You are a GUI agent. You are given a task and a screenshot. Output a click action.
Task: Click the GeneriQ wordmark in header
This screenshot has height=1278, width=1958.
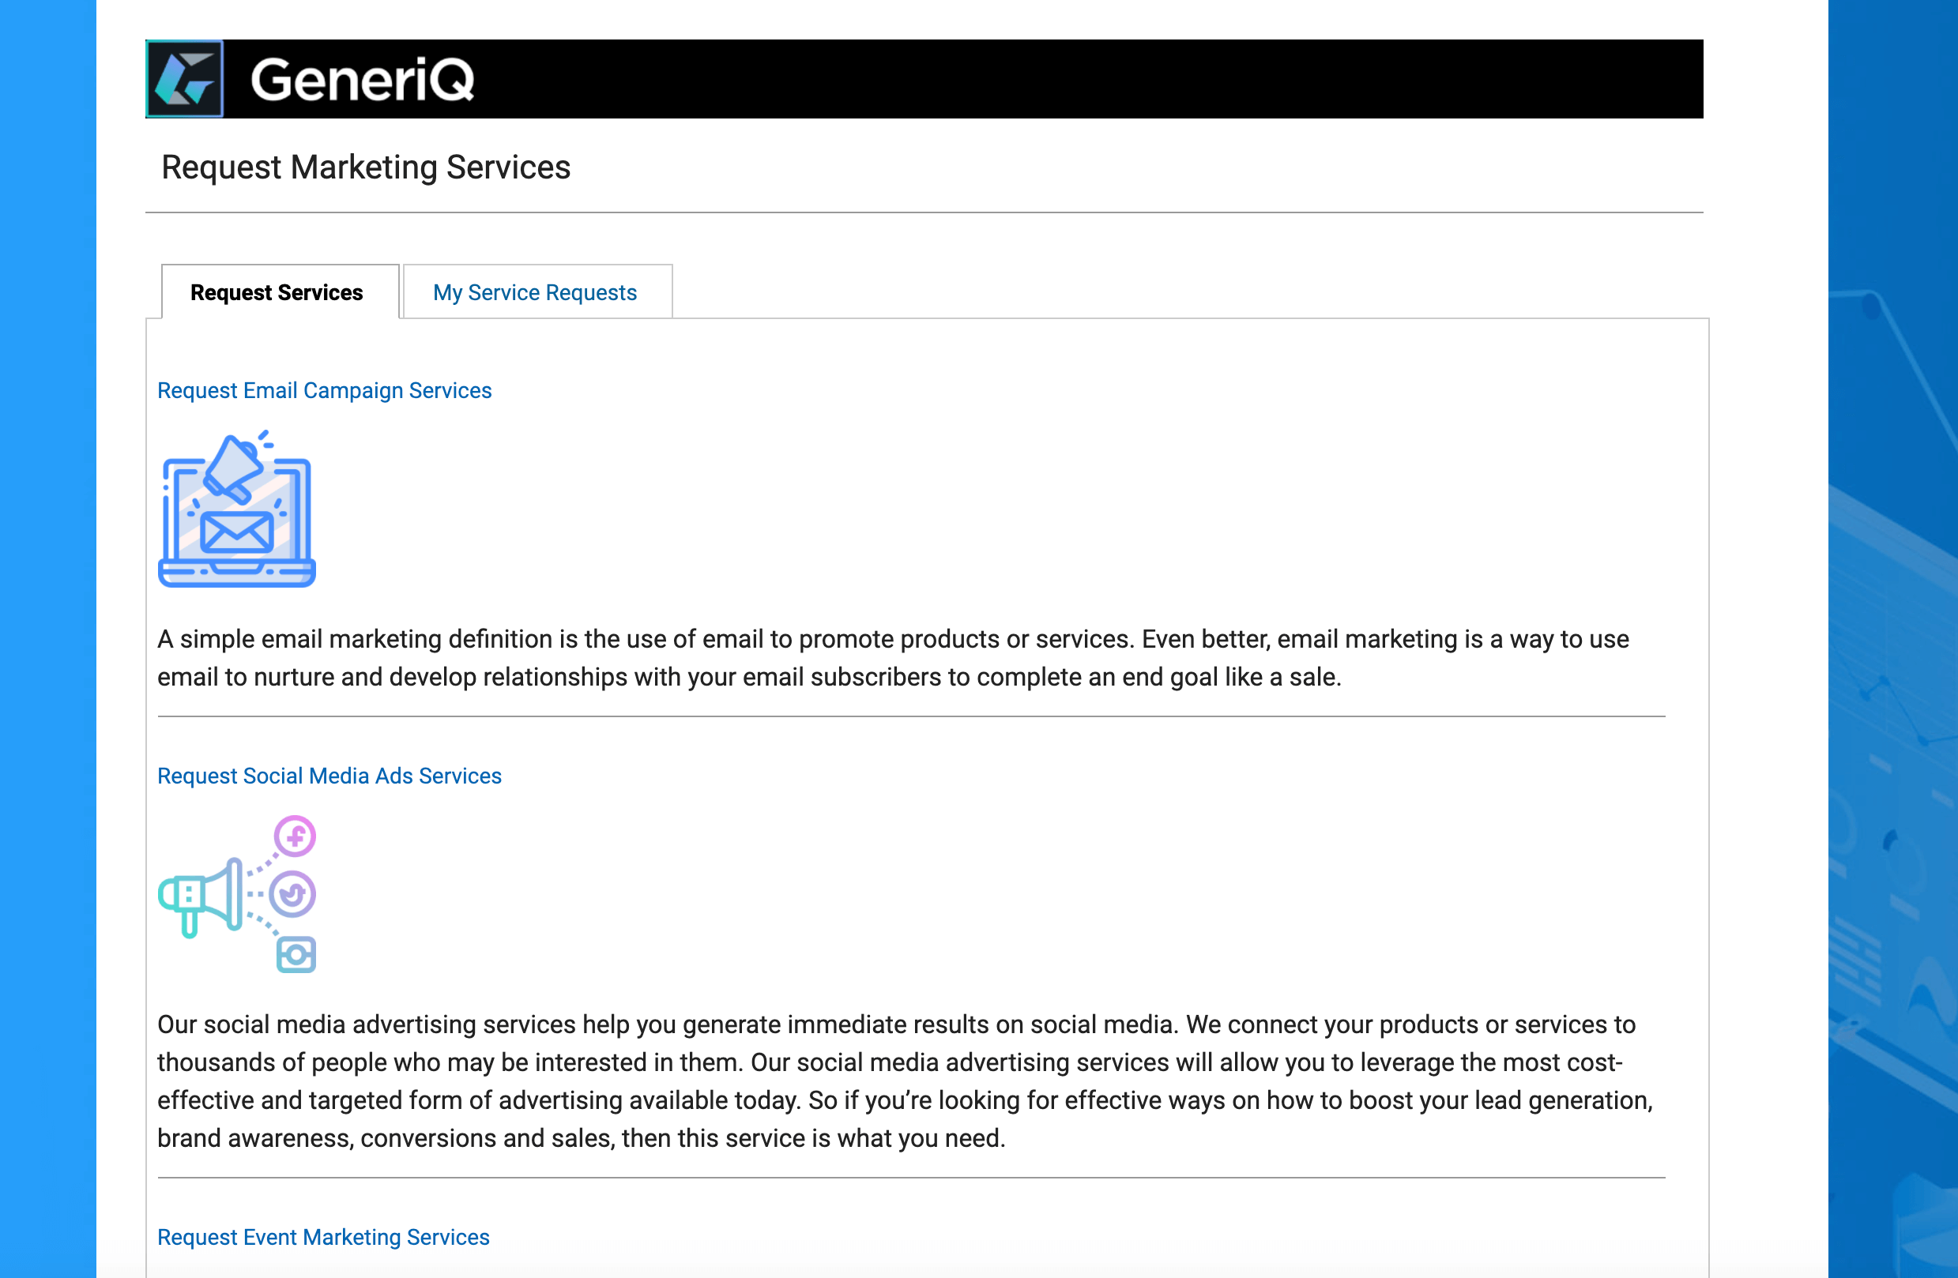[x=362, y=80]
